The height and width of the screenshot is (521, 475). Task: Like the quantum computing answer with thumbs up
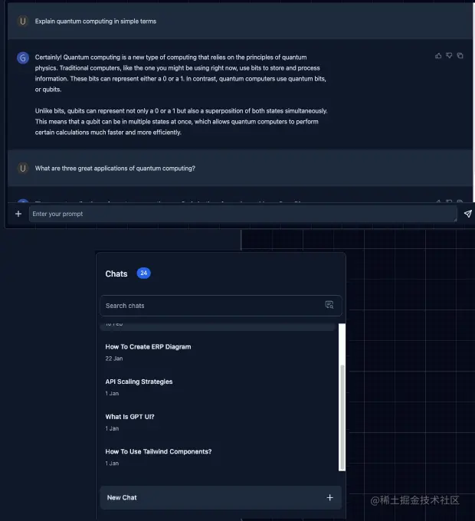438,56
